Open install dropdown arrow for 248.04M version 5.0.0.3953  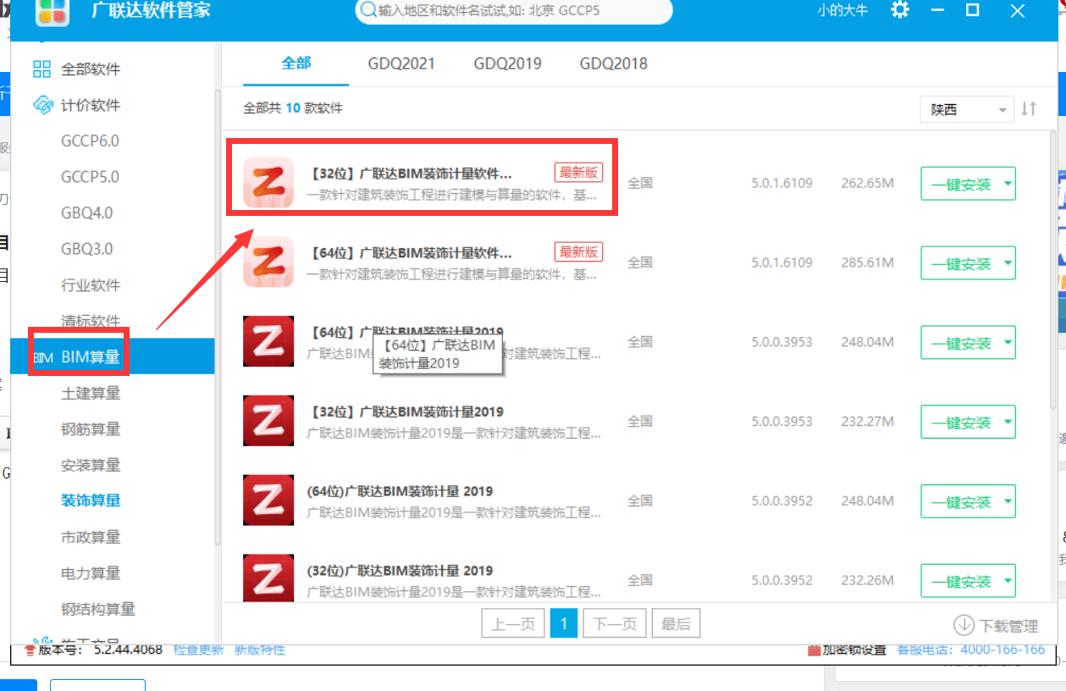click(x=1008, y=342)
